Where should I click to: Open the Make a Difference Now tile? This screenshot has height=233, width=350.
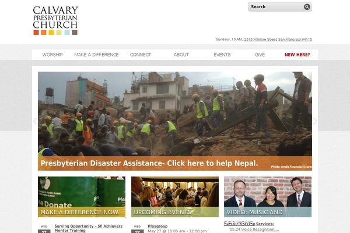tap(82, 197)
